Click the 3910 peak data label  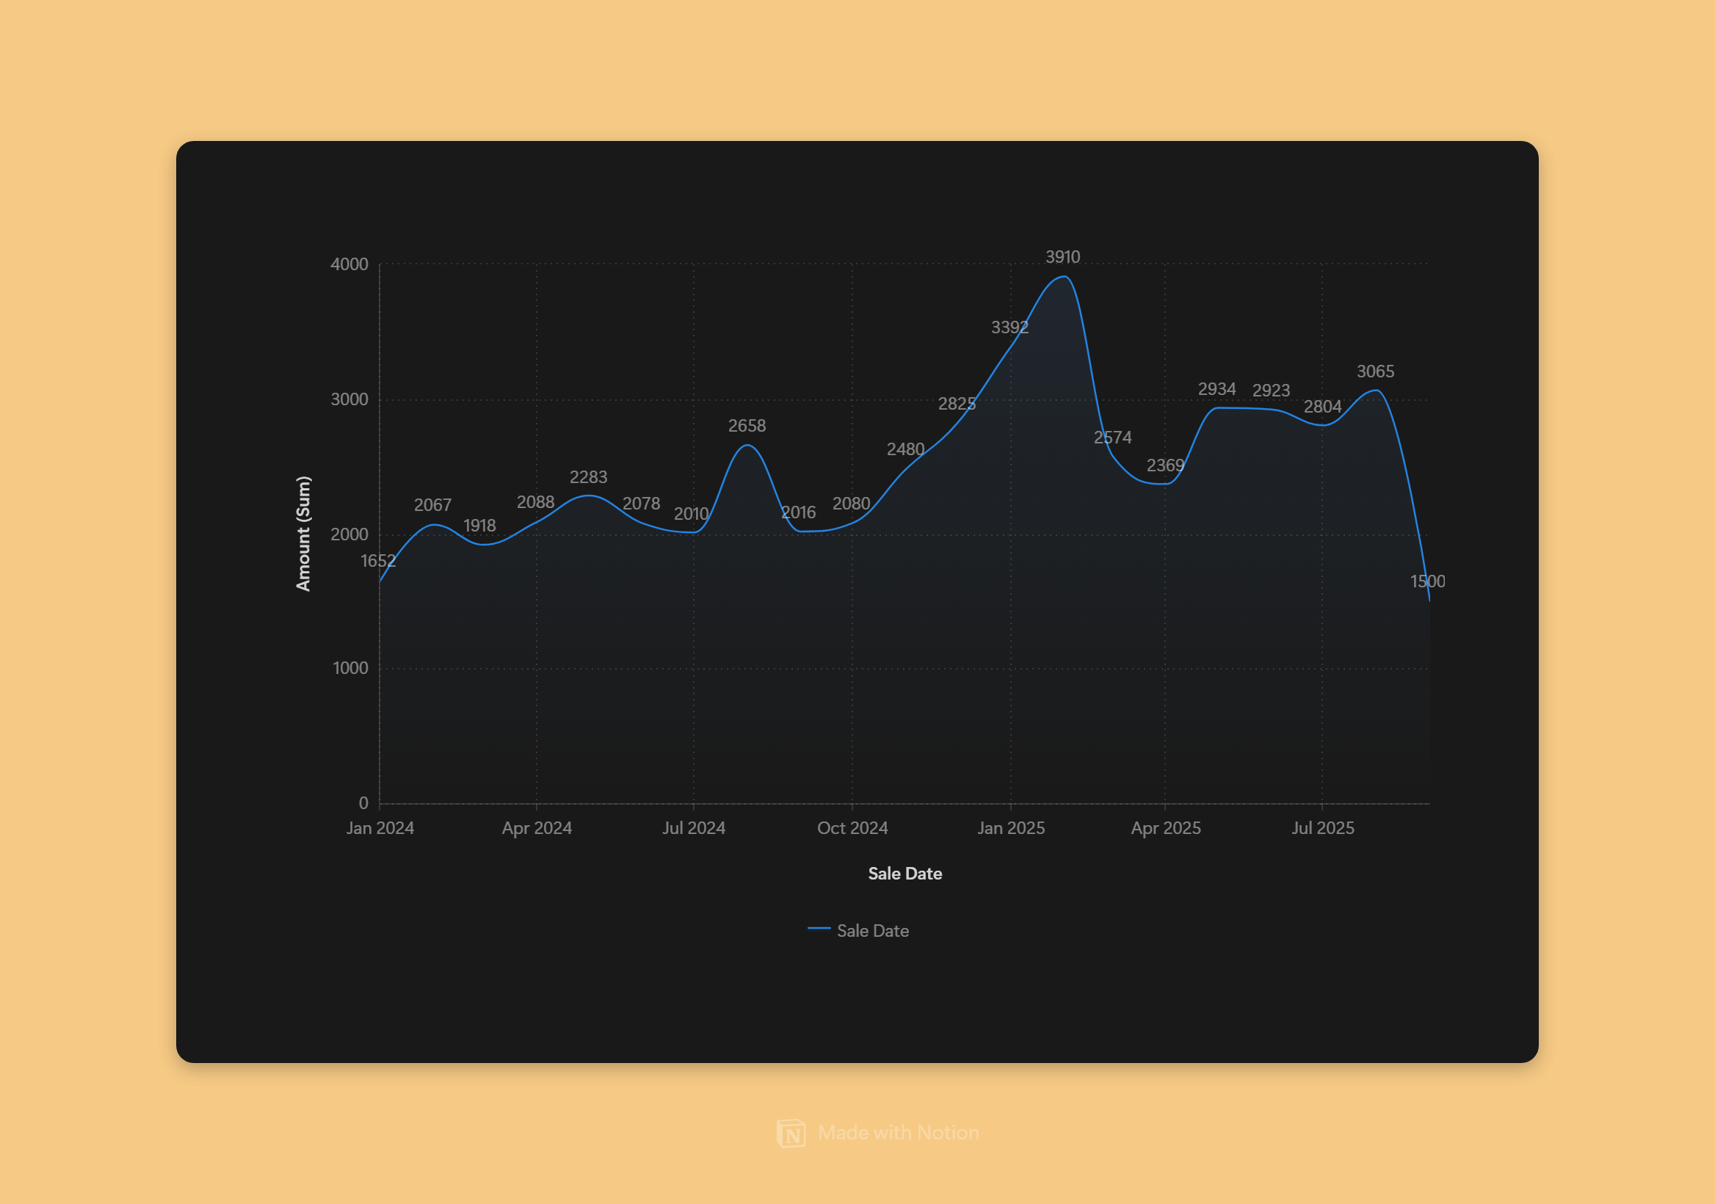[x=1062, y=257]
